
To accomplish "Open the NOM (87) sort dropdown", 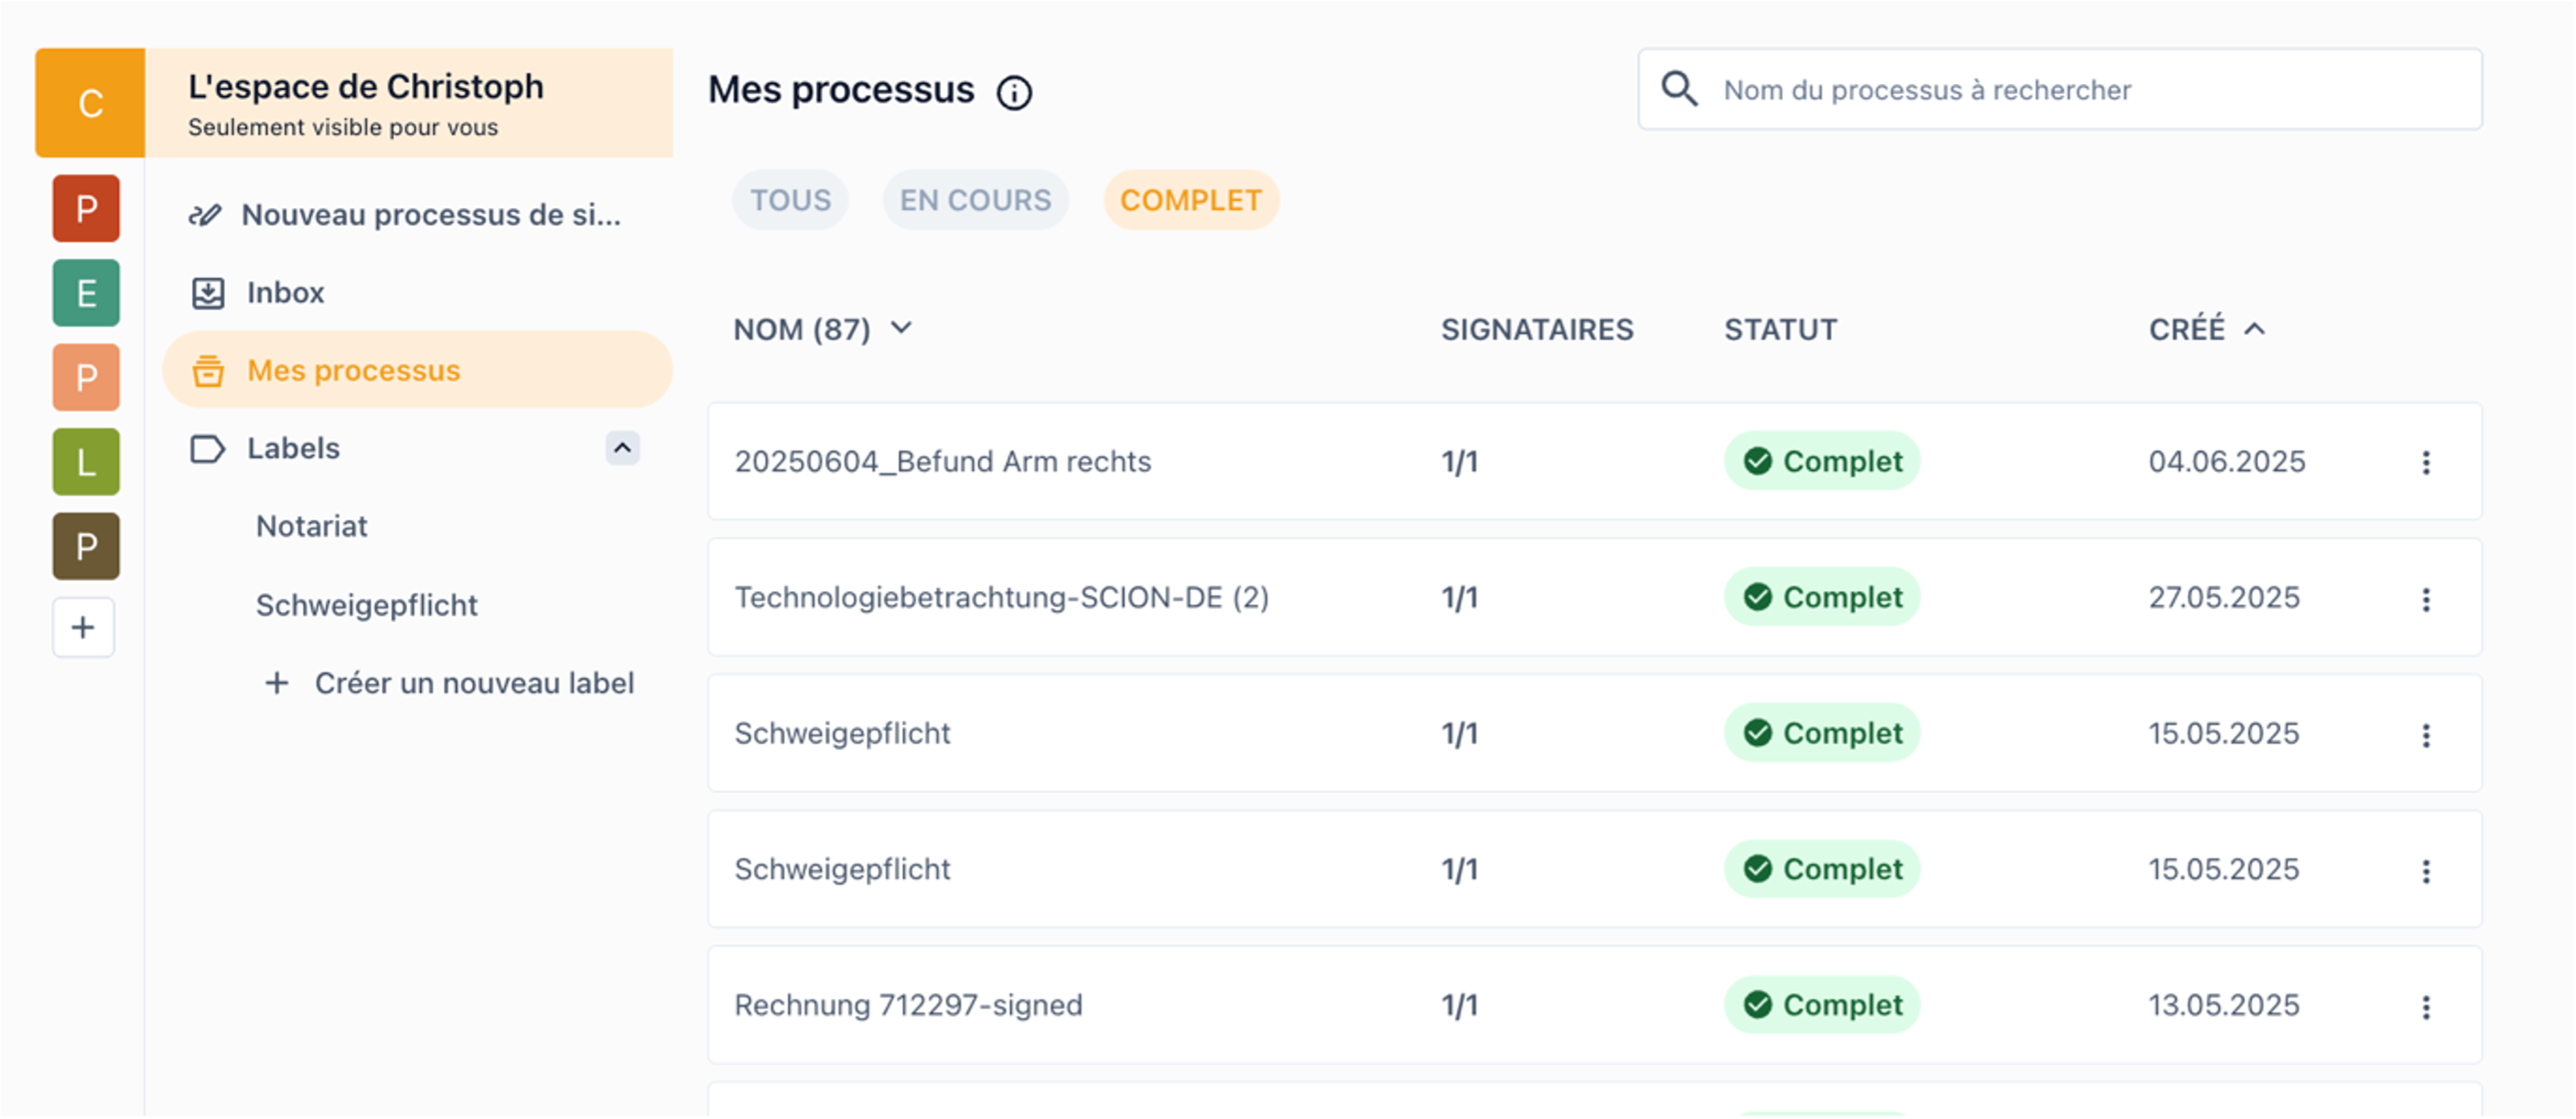I will pyautogui.click(x=901, y=328).
